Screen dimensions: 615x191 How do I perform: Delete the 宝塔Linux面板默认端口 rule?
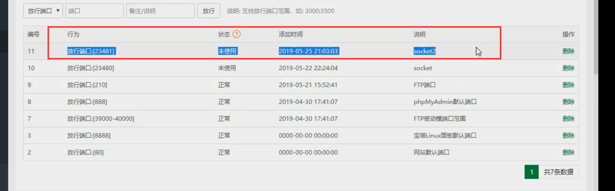tap(568, 135)
